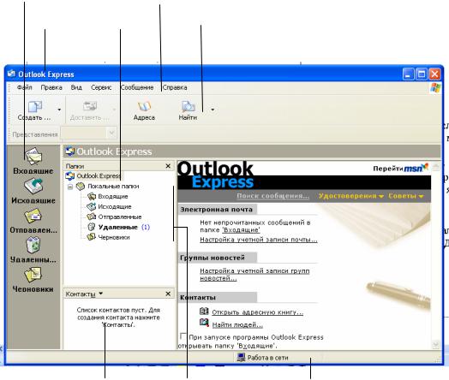Open Inbox from the Outlook bar icon
This screenshot has width=449, height=380.
[33, 156]
